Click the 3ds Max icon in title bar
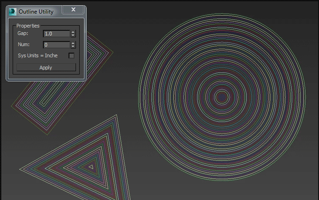Screen dimensions: 319x200 click(12, 12)
